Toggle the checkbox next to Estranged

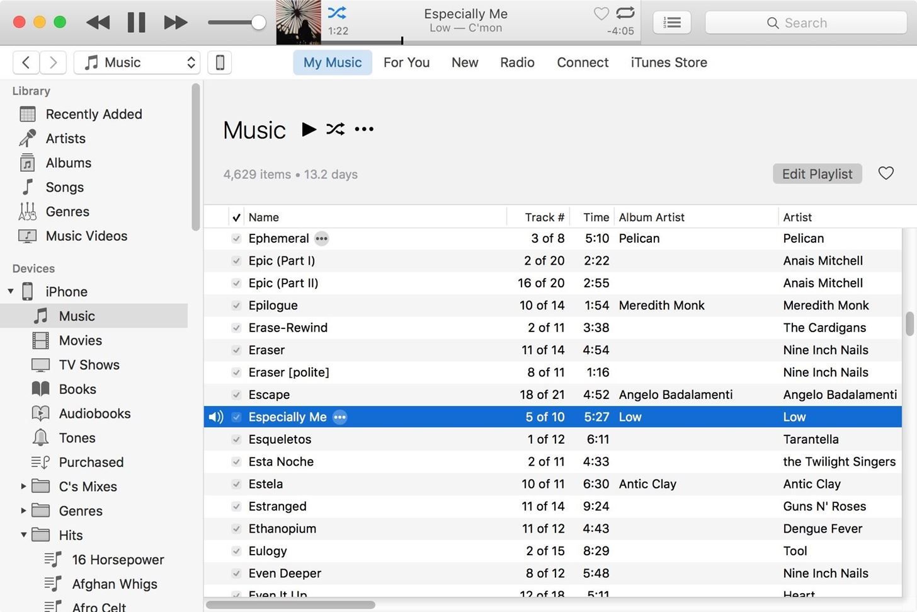236,507
